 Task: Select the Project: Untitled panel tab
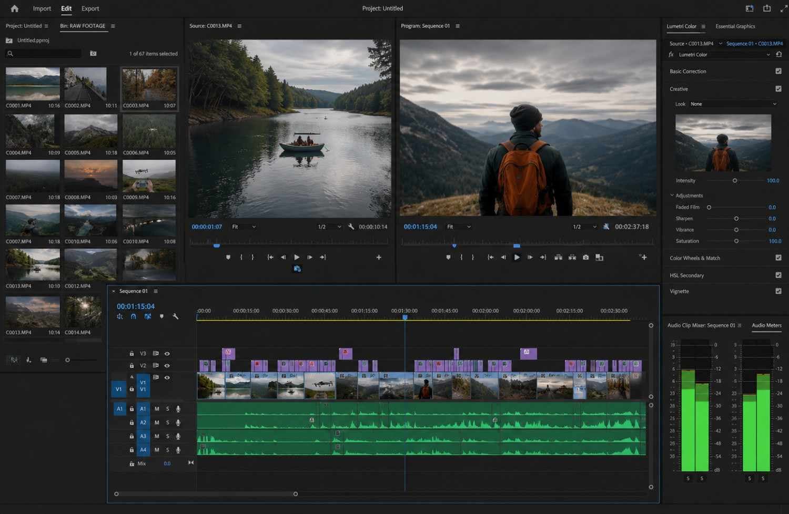tap(24, 26)
